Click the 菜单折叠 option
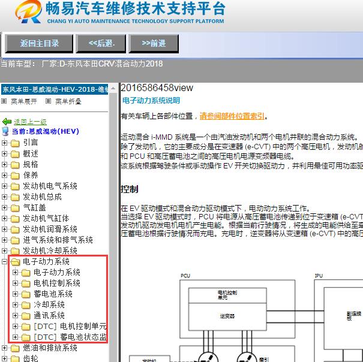Screen dimensions: 363x362 pos(68,101)
